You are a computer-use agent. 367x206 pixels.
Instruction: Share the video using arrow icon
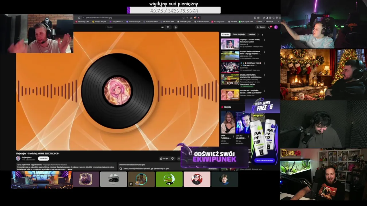tap(179, 158)
